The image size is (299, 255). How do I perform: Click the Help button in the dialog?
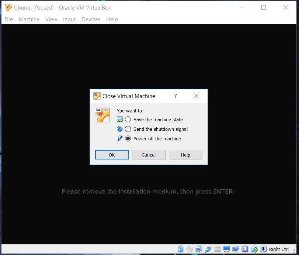(185, 155)
